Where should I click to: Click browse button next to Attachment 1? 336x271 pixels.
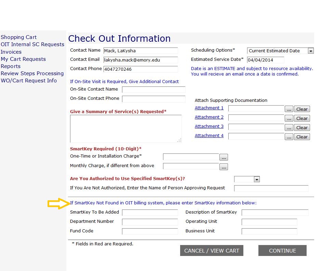(289, 109)
